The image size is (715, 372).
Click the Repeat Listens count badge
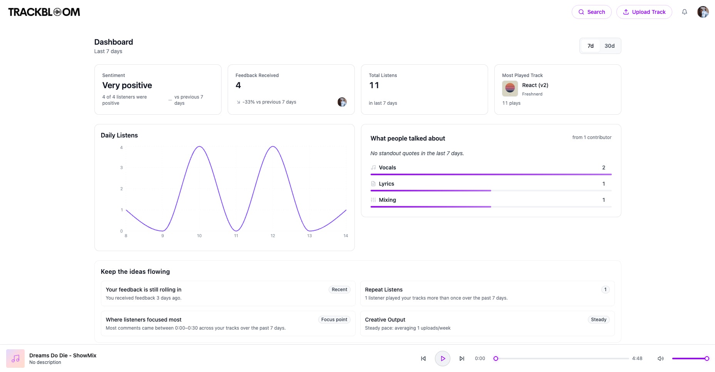(605, 290)
